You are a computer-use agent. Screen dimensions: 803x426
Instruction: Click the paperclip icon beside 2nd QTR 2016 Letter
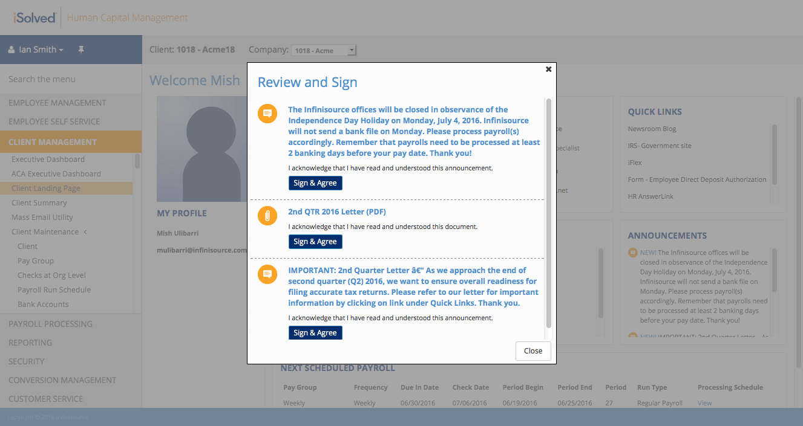(267, 216)
